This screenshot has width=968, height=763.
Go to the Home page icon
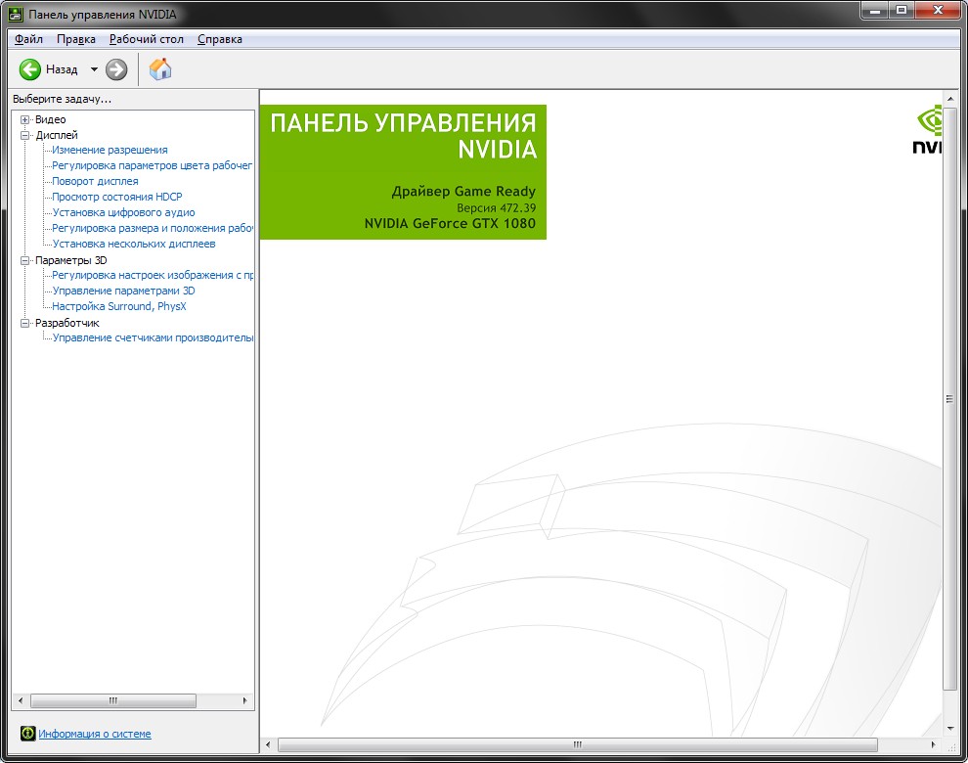tap(160, 68)
